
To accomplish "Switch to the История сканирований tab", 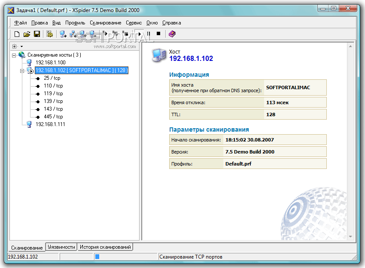I will point(105,247).
